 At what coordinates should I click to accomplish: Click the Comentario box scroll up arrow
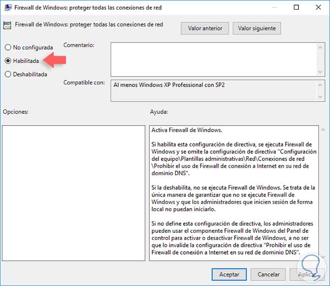pyautogui.click(x=320, y=48)
